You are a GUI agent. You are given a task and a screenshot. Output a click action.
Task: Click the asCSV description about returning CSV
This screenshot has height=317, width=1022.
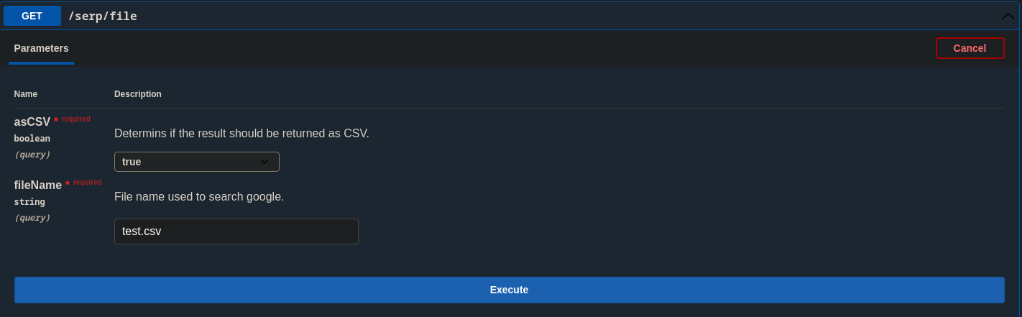pos(241,134)
